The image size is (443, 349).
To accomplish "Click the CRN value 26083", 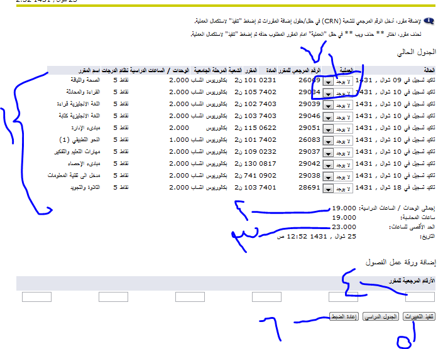I will point(309,139).
